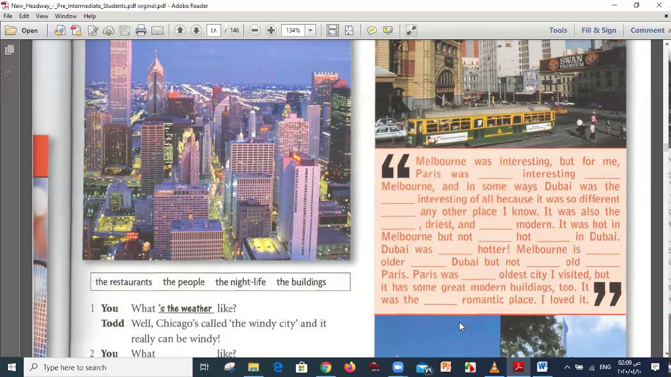Open Task View on the taskbar
This screenshot has height=377, width=671.
(204, 367)
